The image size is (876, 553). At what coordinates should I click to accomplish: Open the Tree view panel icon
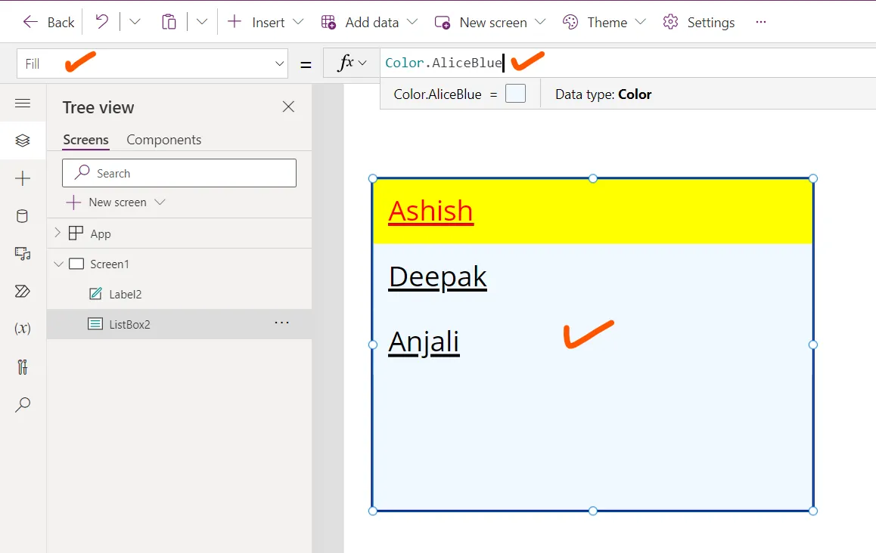23,141
